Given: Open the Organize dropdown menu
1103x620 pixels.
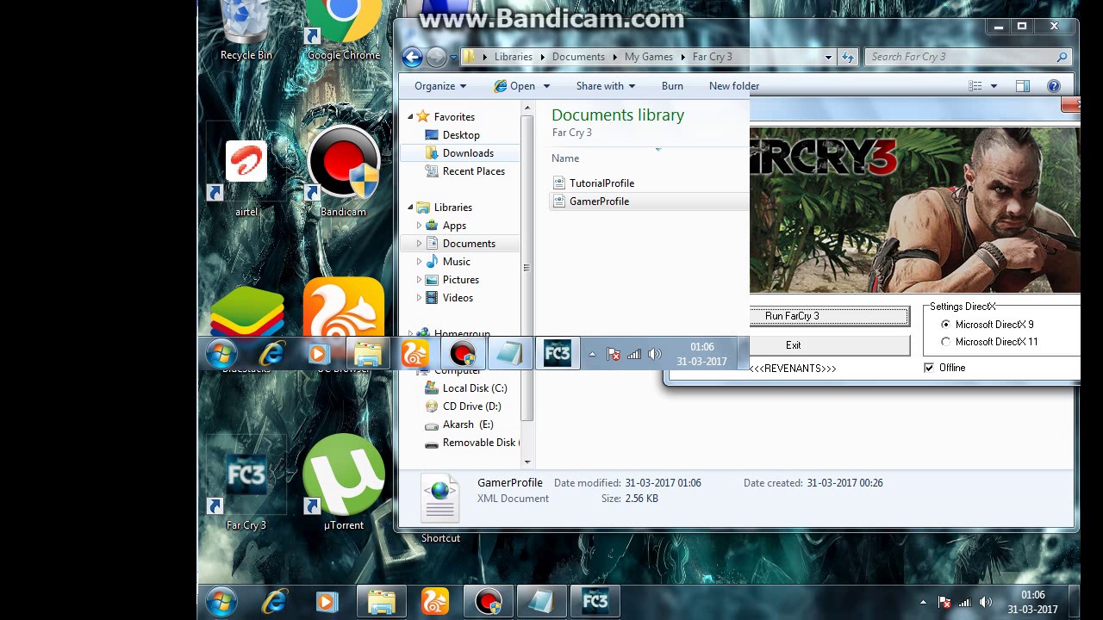Looking at the screenshot, I should pos(439,86).
